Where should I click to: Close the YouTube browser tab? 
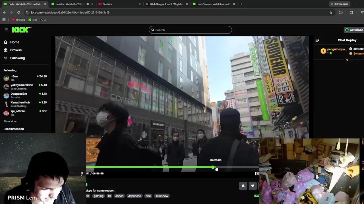(x=140, y=4)
